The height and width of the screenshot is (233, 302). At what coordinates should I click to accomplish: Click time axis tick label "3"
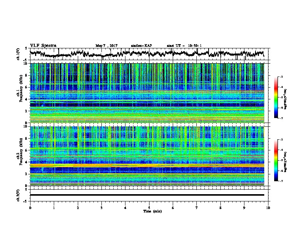click(x=101, y=207)
